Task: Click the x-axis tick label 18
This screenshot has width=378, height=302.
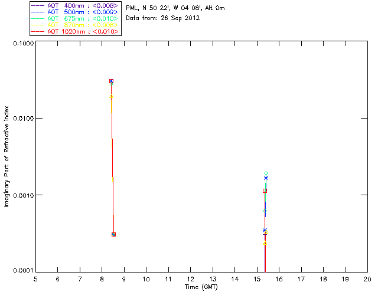Action: point(324,279)
